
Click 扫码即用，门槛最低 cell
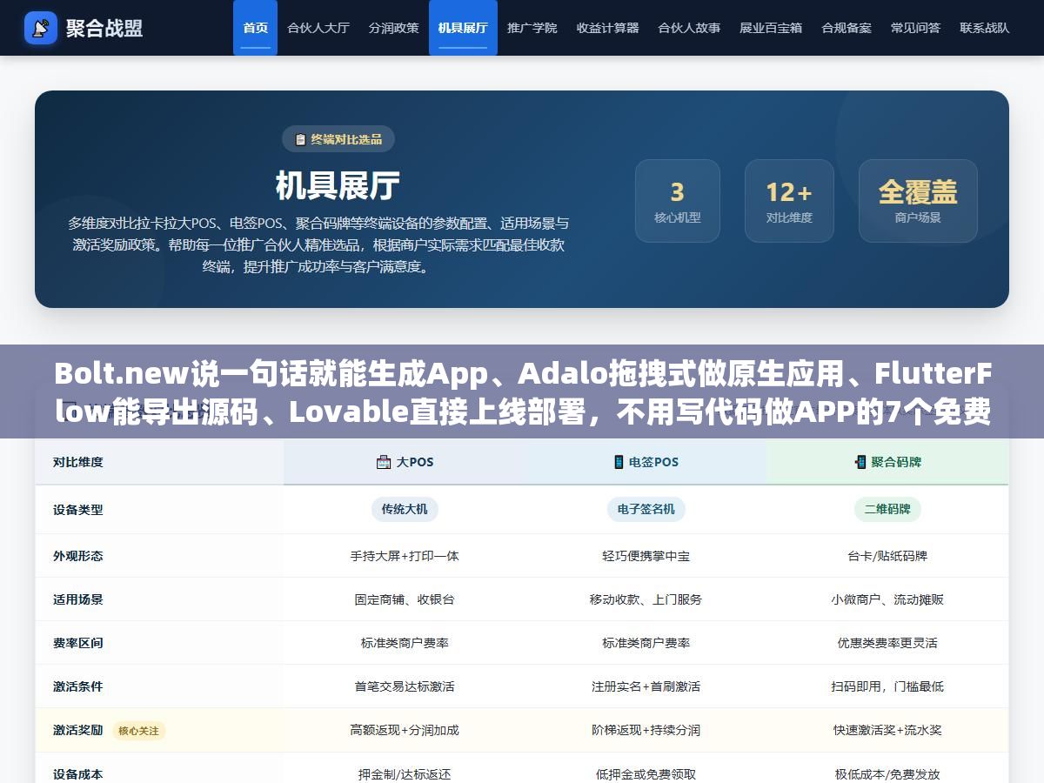pyautogui.click(x=887, y=686)
